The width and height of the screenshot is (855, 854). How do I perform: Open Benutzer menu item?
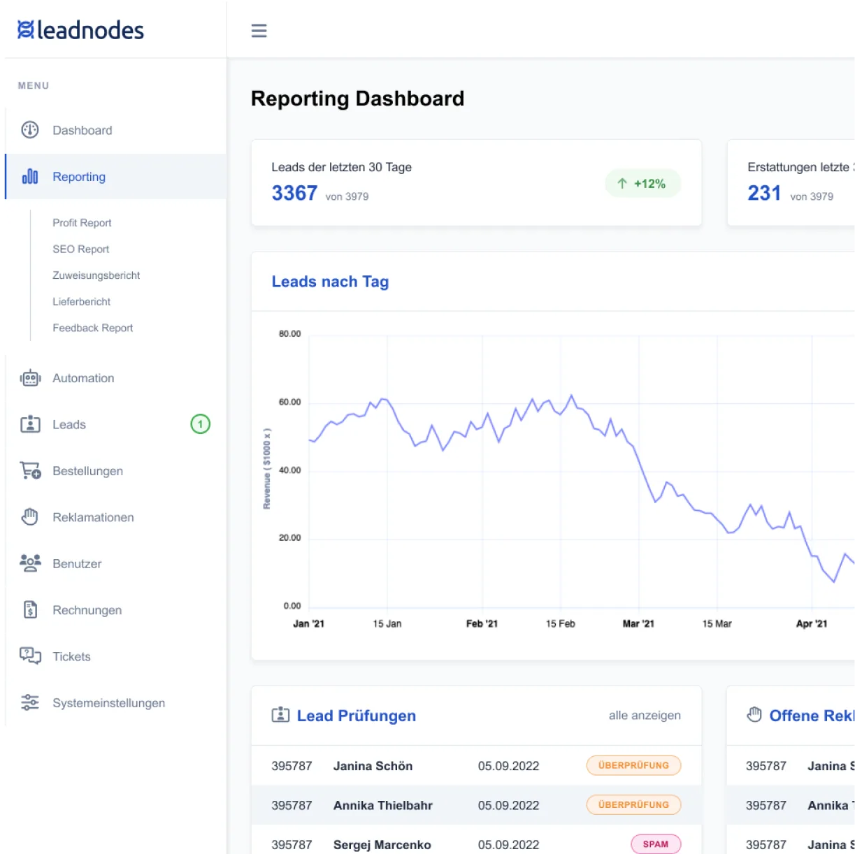click(x=115, y=563)
